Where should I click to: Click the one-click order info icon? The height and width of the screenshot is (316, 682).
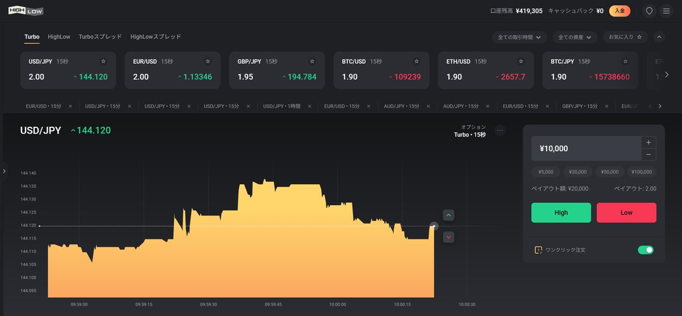[538, 250]
